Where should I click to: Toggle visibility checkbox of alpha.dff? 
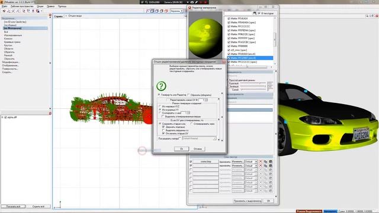pyautogui.click(x=5, y=117)
